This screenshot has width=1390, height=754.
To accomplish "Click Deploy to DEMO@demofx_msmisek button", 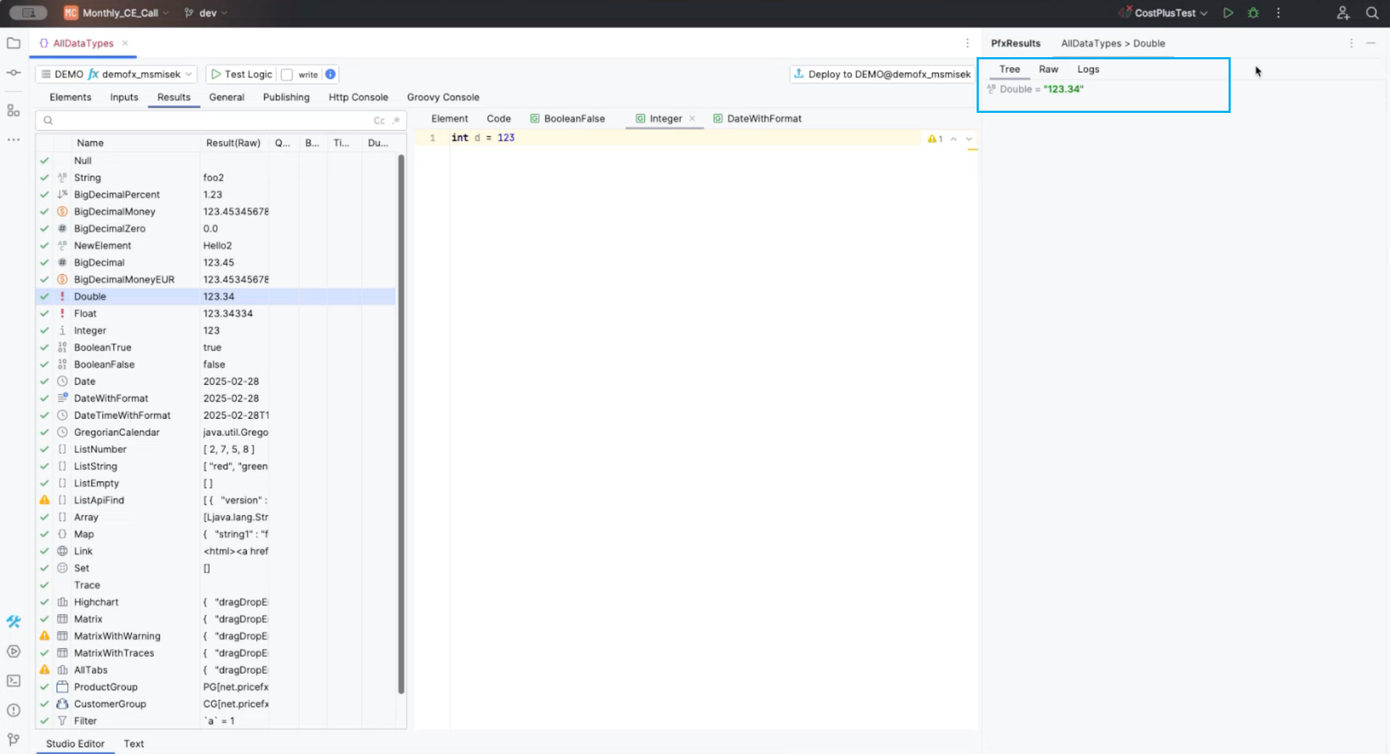I will tap(881, 75).
